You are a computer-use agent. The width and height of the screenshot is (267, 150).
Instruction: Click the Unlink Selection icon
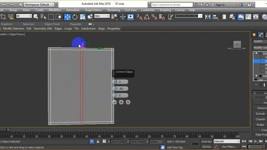pyautogui.click(x=3, y=17)
